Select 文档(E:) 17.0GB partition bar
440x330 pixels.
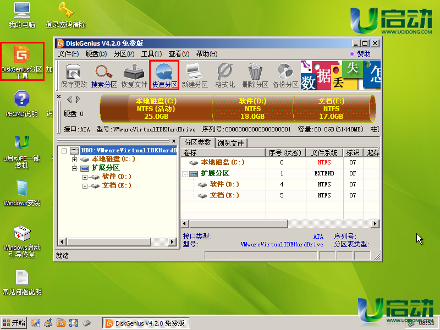(331, 108)
